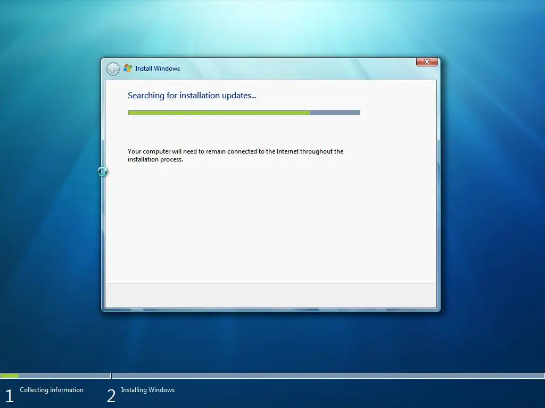Click the Collecting information step label
This screenshot has width=545, height=408.
click(x=52, y=390)
